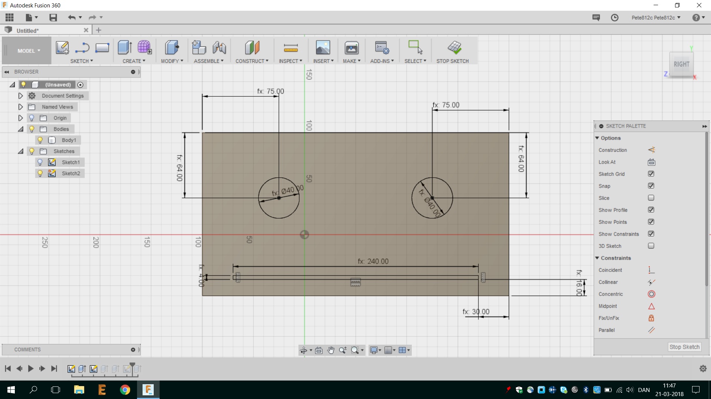This screenshot has width=711, height=399.
Task: Toggle the Show Constraints checkbox
Action: tap(651, 234)
